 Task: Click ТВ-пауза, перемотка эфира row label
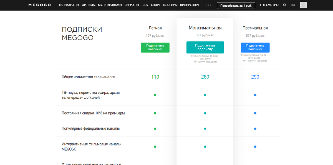[x=91, y=95]
